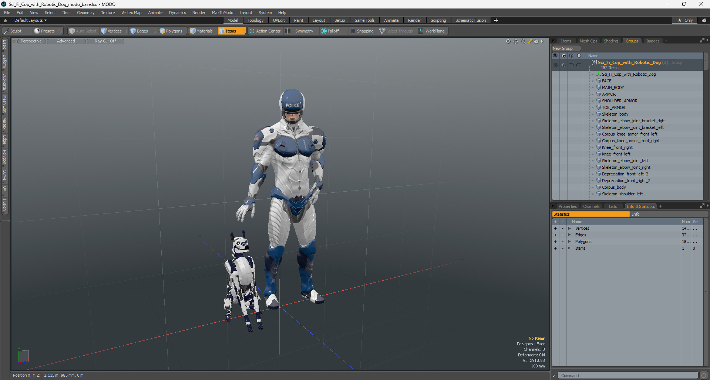Add a tab next to Images tab
Screen dimensions: 710x380
click(x=666, y=41)
